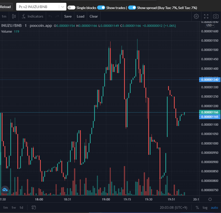The width and height of the screenshot is (221, 213).
Task: Open chart settings gear
Action: (x=196, y=17)
